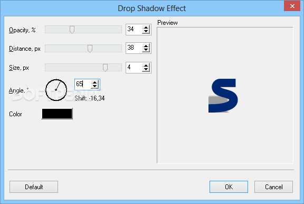This screenshot has height=204, width=304.
Task: Increase Size with the up spinner arrow
Action: pos(146,66)
